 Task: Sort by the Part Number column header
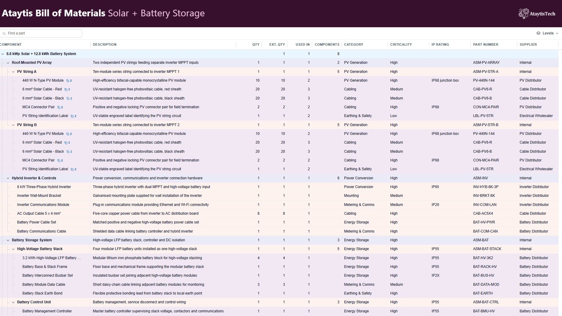tap(486, 44)
